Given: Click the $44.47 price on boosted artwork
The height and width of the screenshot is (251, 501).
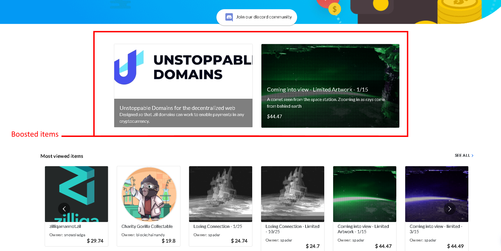Looking at the screenshot, I should 274,117.
